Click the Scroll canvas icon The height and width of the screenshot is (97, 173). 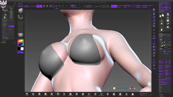coord(154,14)
